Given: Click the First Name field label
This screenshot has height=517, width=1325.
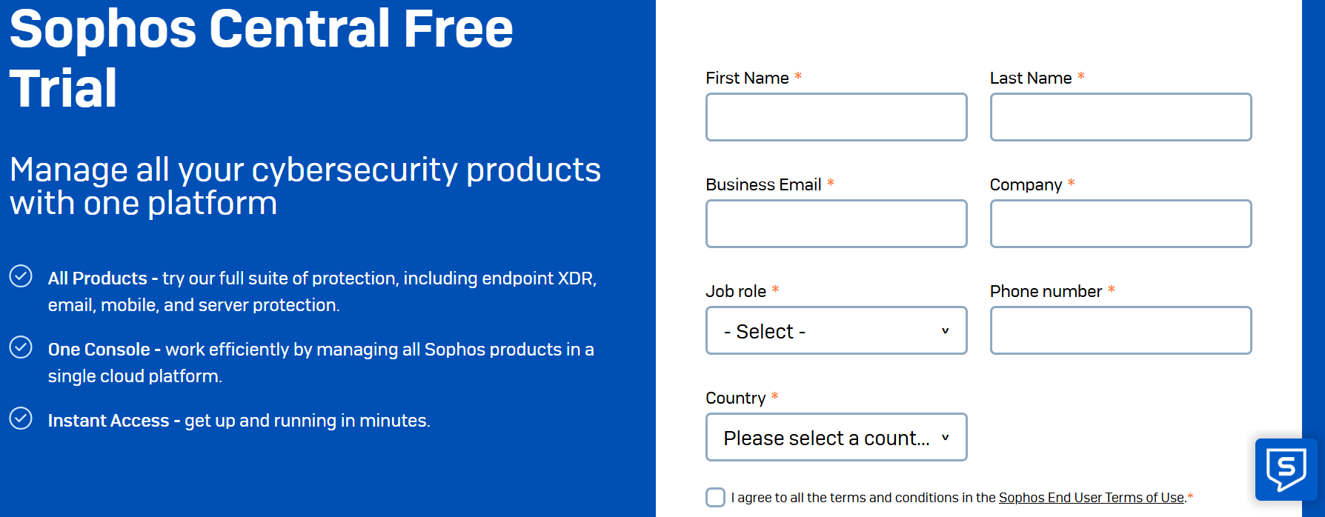Looking at the screenshot, I should coord(747,78).
